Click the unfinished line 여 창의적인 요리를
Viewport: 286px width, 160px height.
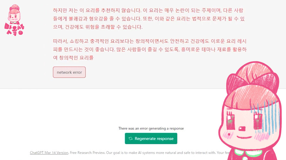point(73,58)
